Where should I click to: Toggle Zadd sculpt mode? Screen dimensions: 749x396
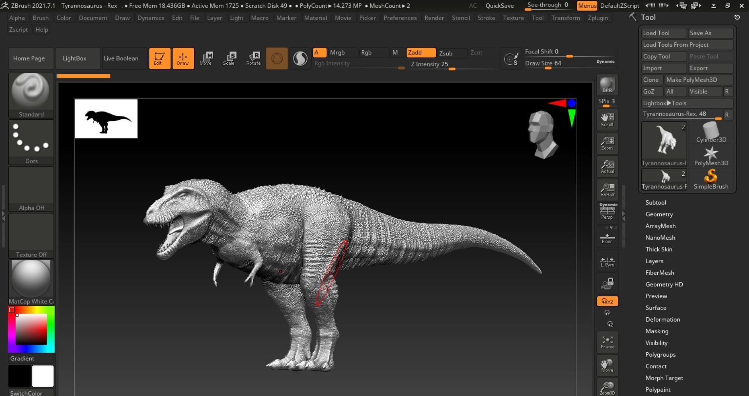click(x=421, y=53)
